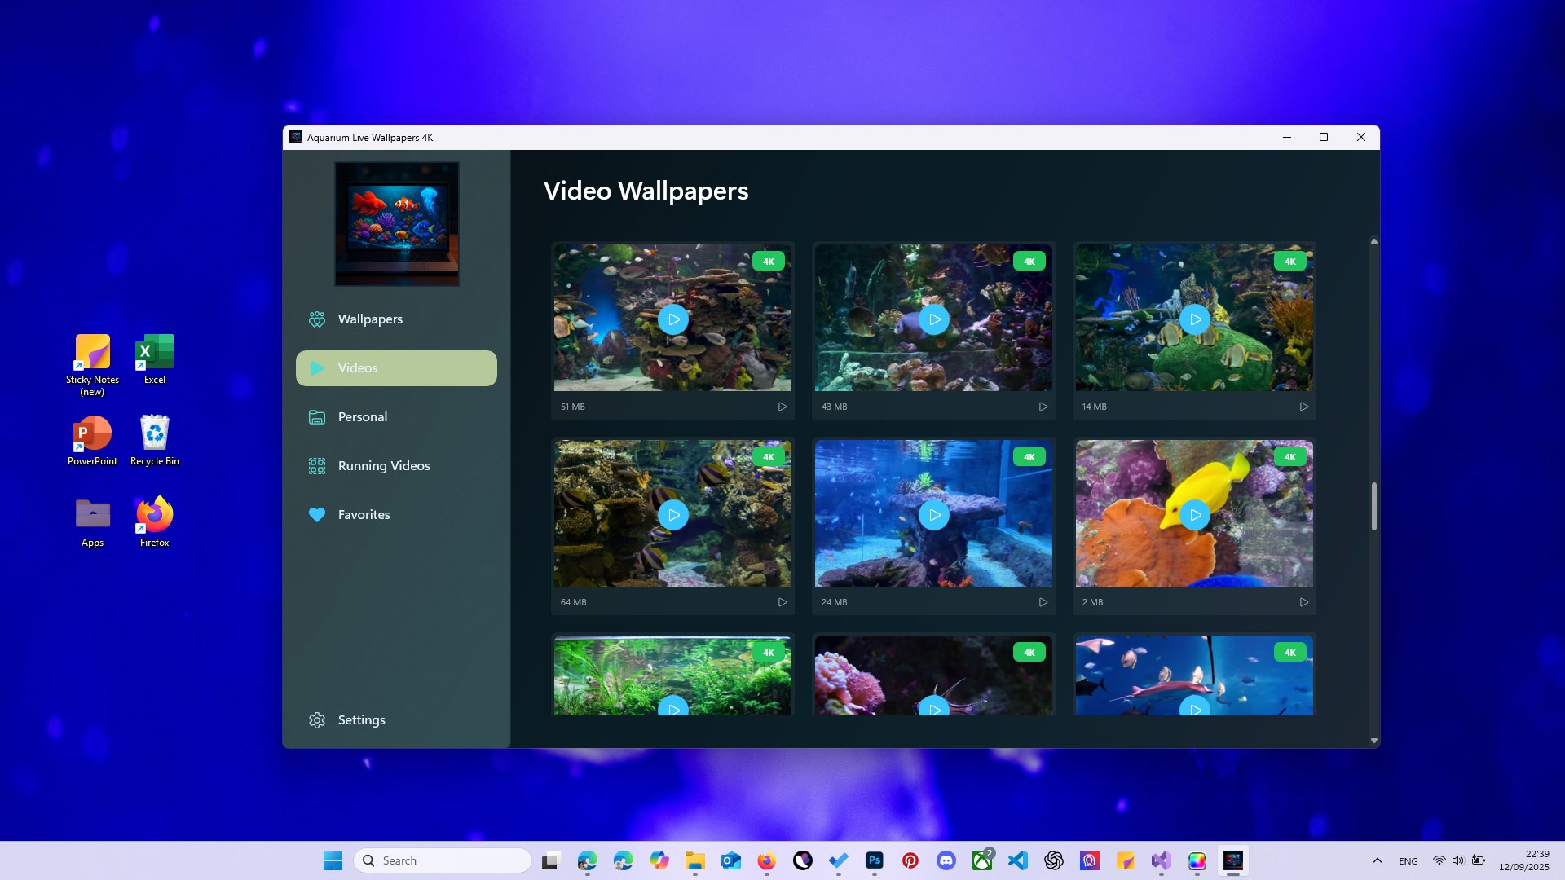Open the Personal section
The width and height of the screenshot is (1565, 880).
coord(362,416)
